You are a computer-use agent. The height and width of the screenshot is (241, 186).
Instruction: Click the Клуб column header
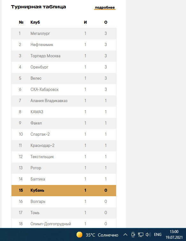point(35,22)
